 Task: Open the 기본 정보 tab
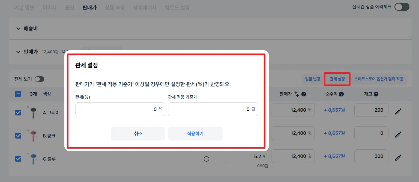[x=24, y=7]
